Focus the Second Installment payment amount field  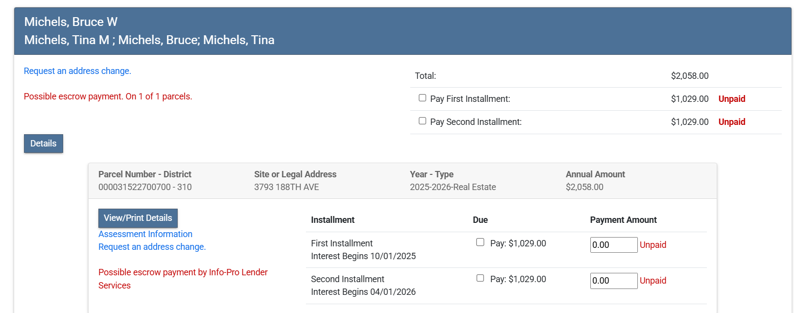pos(613,281)
